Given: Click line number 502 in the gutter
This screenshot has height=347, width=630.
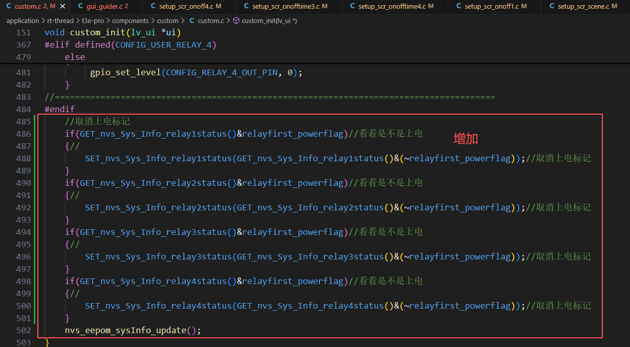Looking at the screenshot, I should (24, 331).
